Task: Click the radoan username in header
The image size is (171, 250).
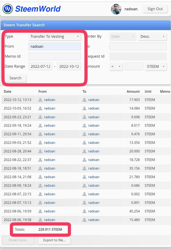Action: tap(131, 9)
